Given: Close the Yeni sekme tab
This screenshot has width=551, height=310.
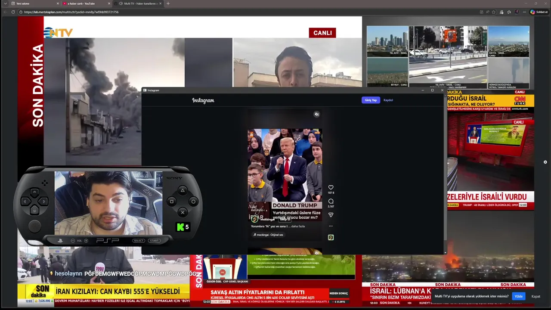Looking at the screenshot, I should point(58,3).
